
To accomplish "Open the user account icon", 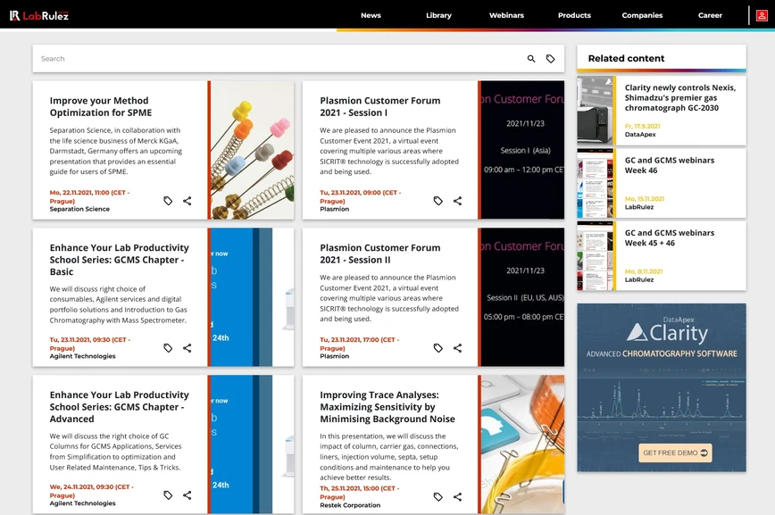I will [x=762, y=15].
